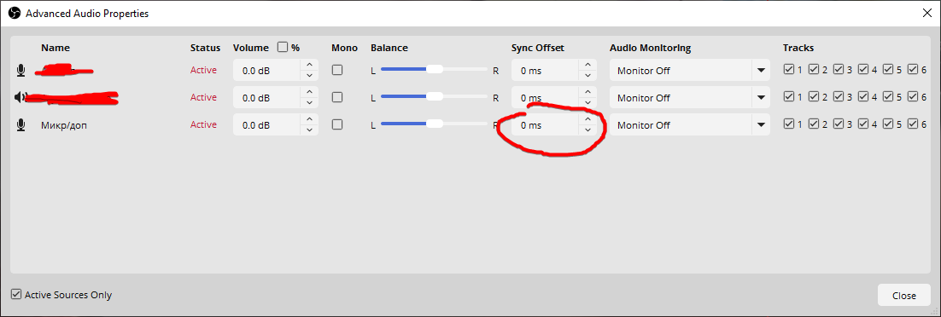Uncheck track 1 for the redacted mic source
Image resolution: width=941 pixels, height=317 pixels.
click(788, 70)
